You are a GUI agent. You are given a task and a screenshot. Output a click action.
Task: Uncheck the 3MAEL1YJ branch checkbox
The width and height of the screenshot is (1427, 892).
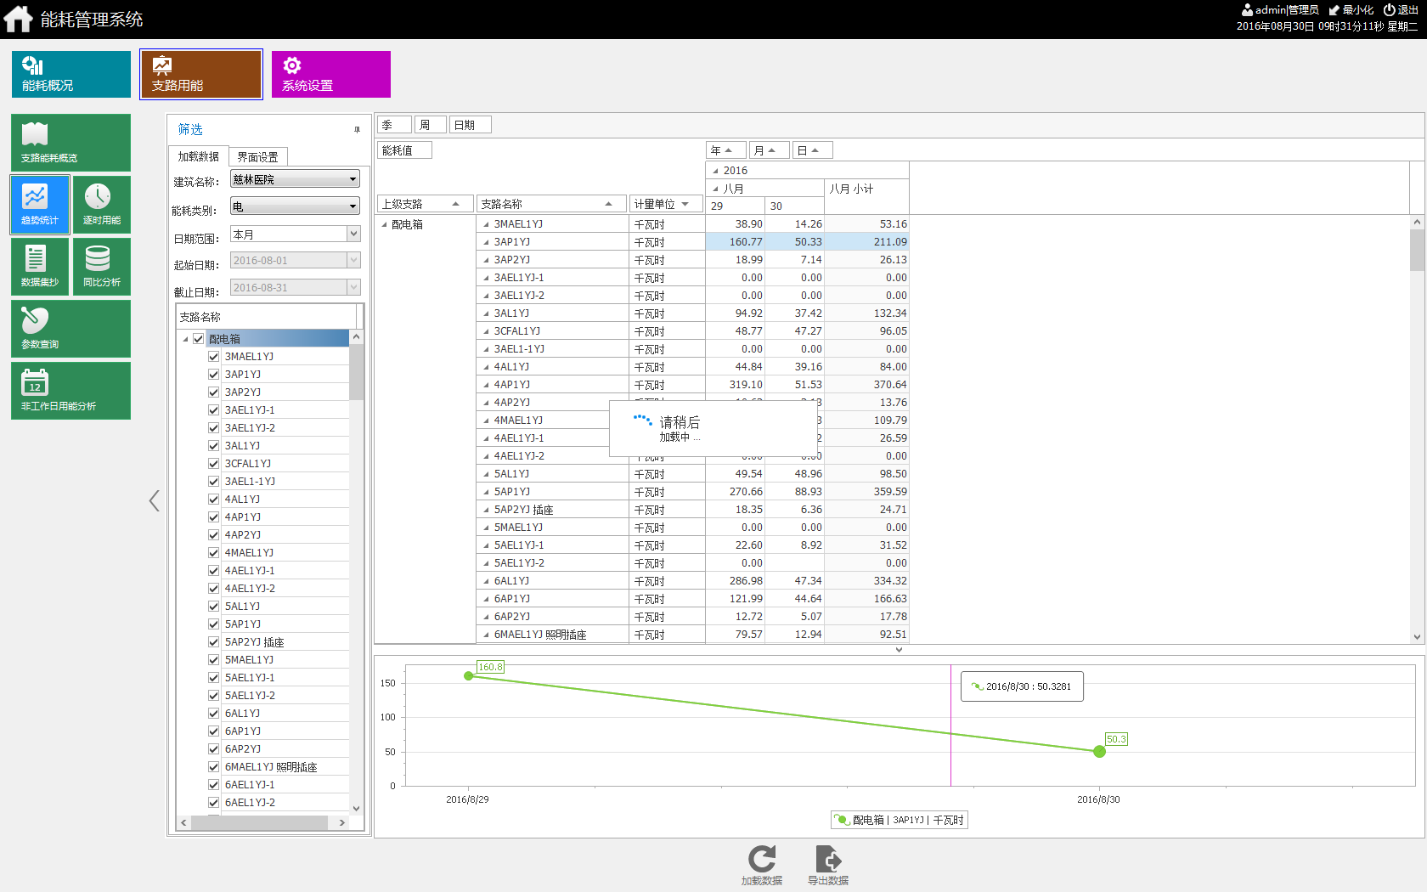coord(214,357)
